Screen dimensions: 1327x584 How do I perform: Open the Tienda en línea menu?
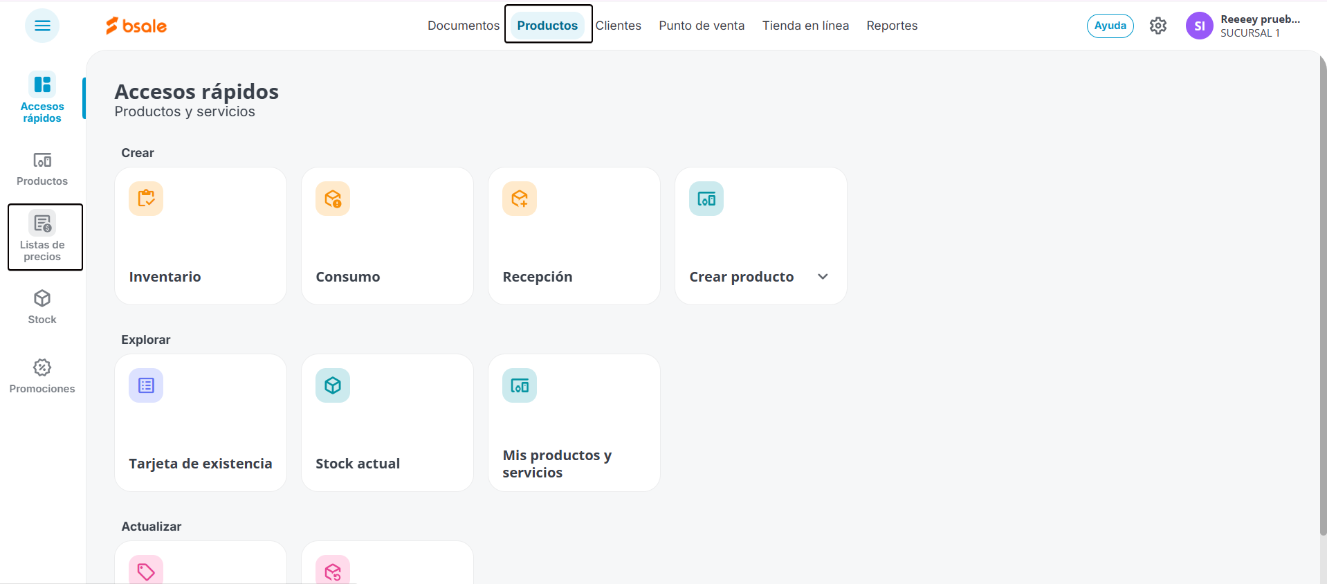805,26
